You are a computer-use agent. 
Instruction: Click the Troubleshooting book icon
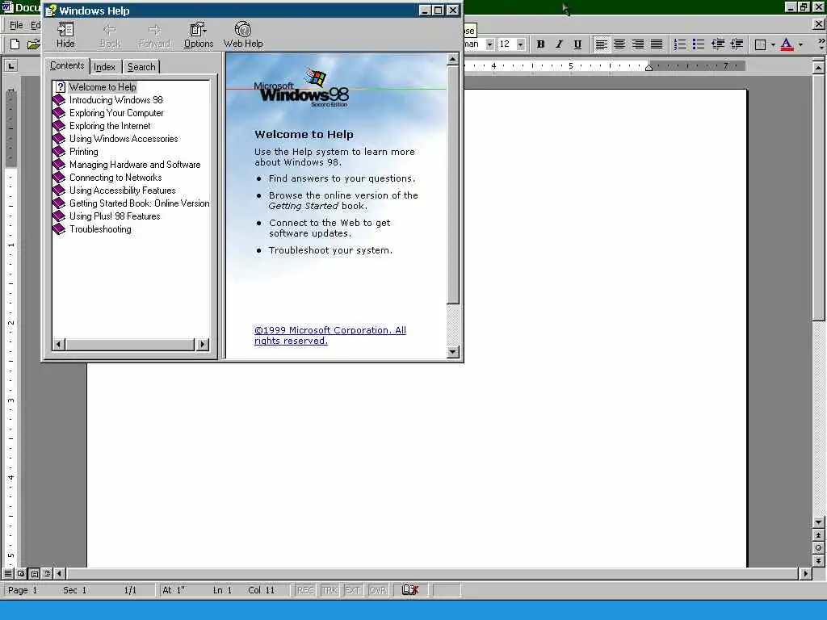click(59, 229)
